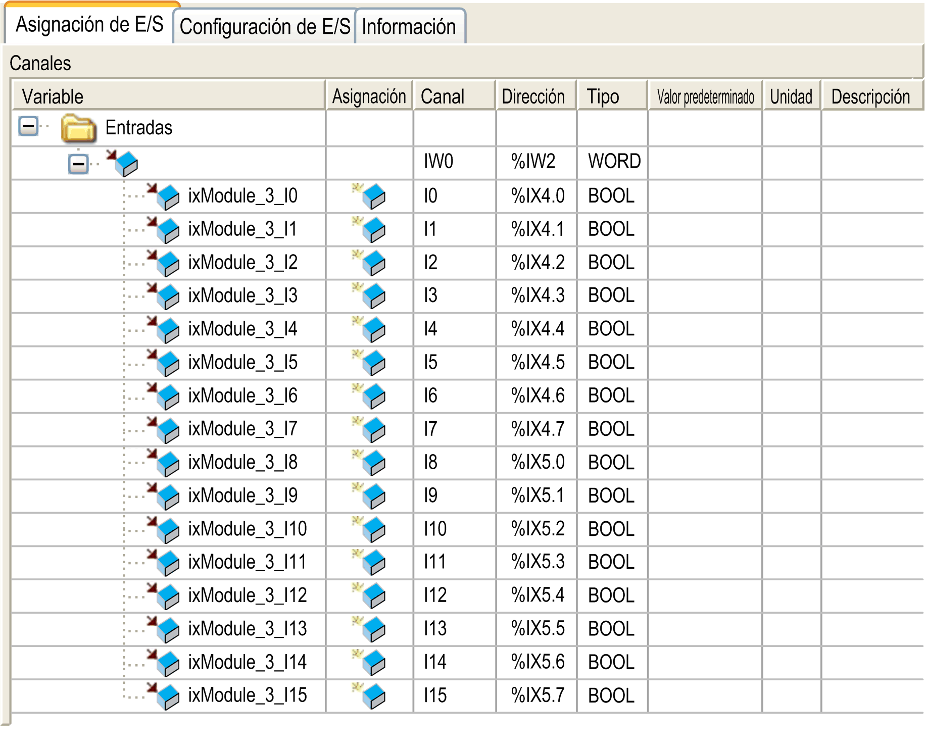This screenshot has width=926, height=748.
Task: Open the Información tab
Action: tap(409, 27)
